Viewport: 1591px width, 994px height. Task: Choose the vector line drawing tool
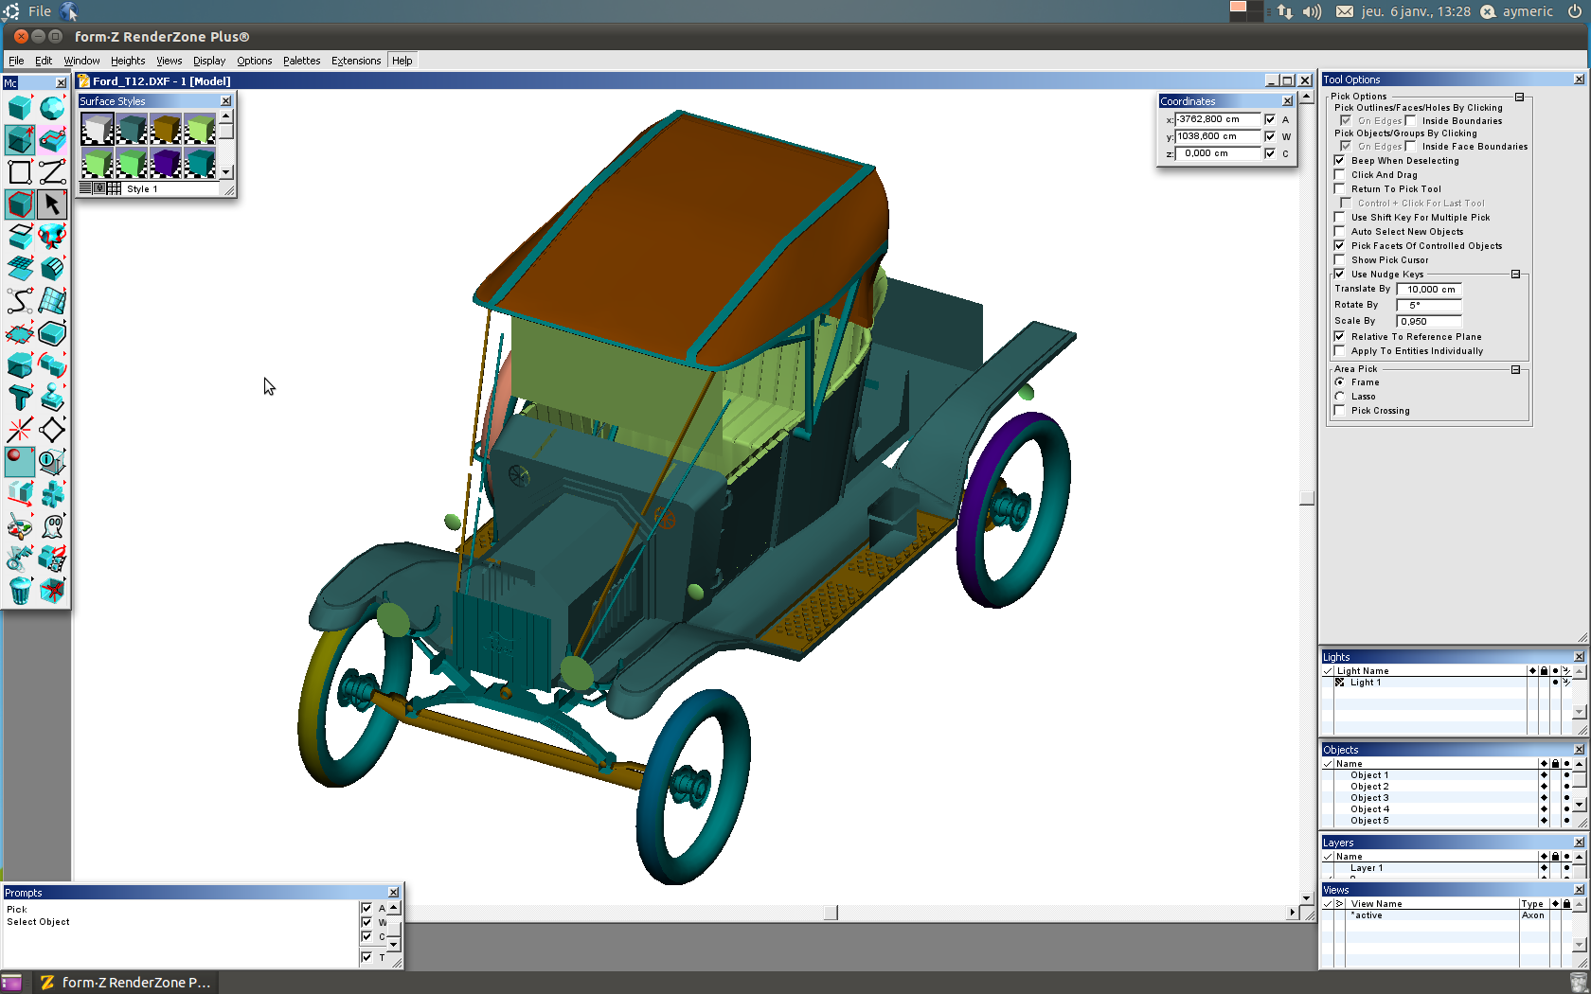click(52, 171)
